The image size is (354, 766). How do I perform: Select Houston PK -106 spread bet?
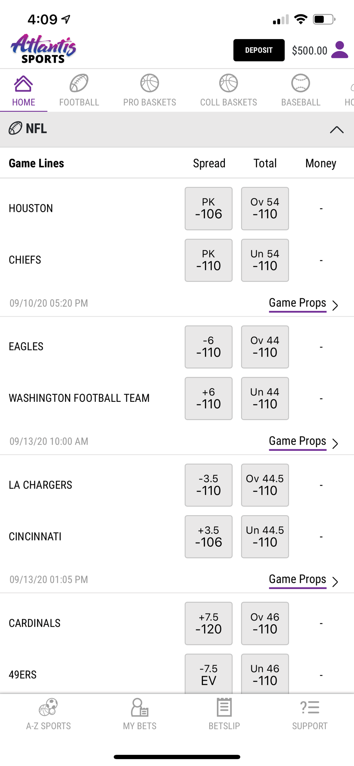[208, 208]
